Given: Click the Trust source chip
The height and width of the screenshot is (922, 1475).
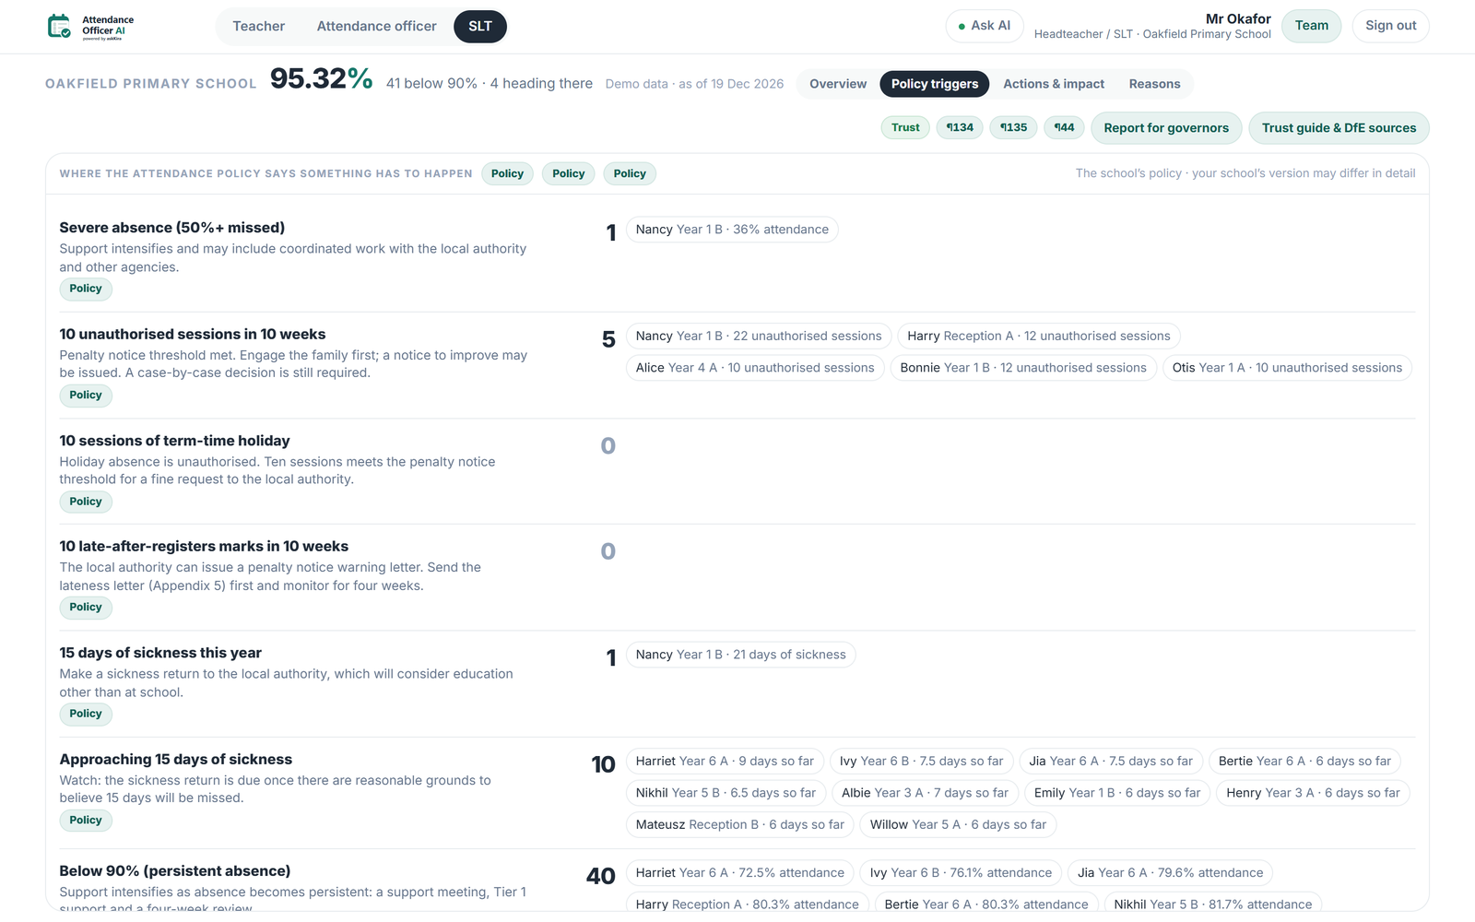Looking at the screenshot, I should pyautogui.click(x=905, y=127).
